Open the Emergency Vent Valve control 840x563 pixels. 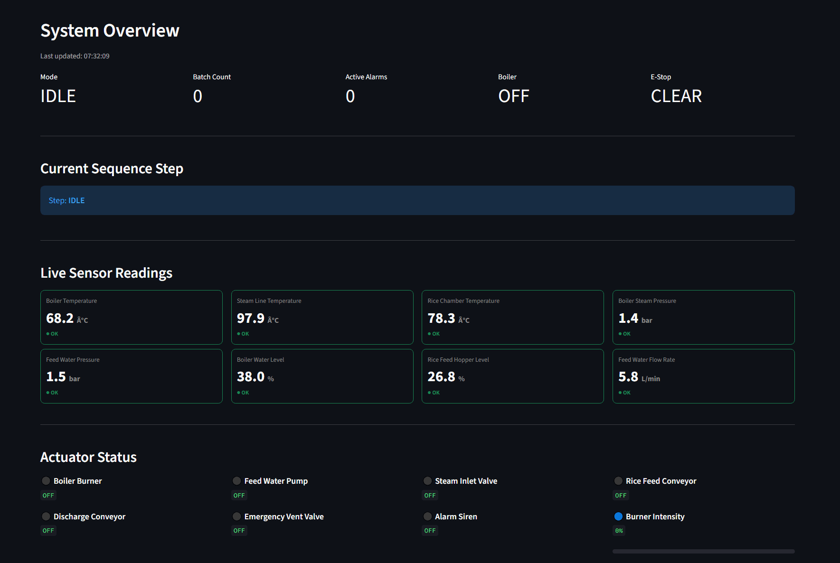click(236, 516)
